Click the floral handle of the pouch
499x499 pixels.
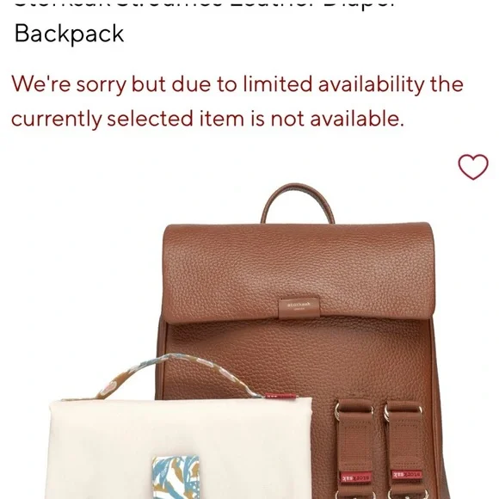pyautogui.click(x=180, y=375)
